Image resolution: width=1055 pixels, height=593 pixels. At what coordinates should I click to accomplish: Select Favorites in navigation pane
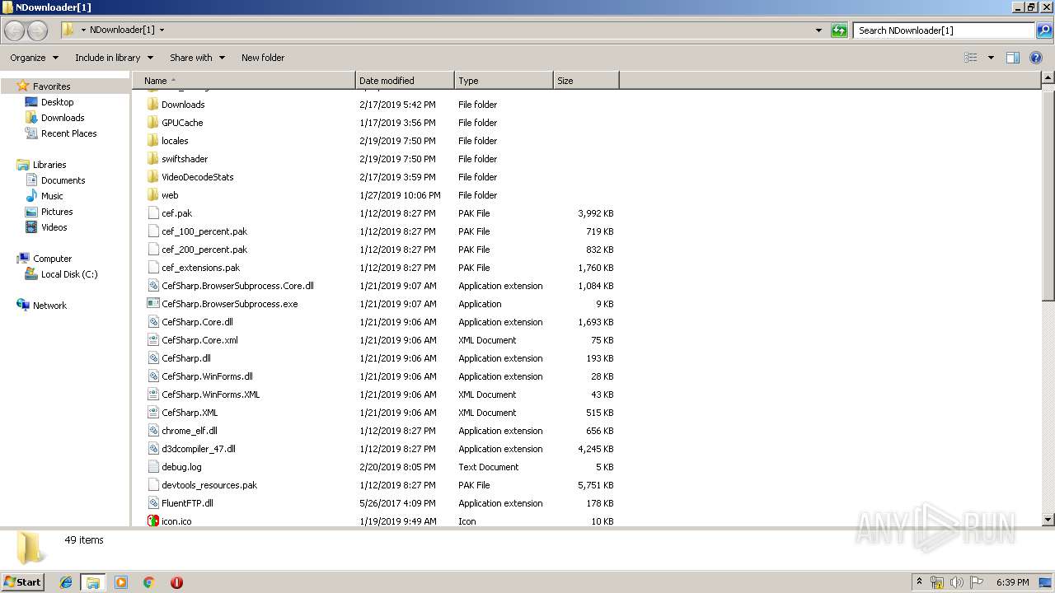click(51, 86)
